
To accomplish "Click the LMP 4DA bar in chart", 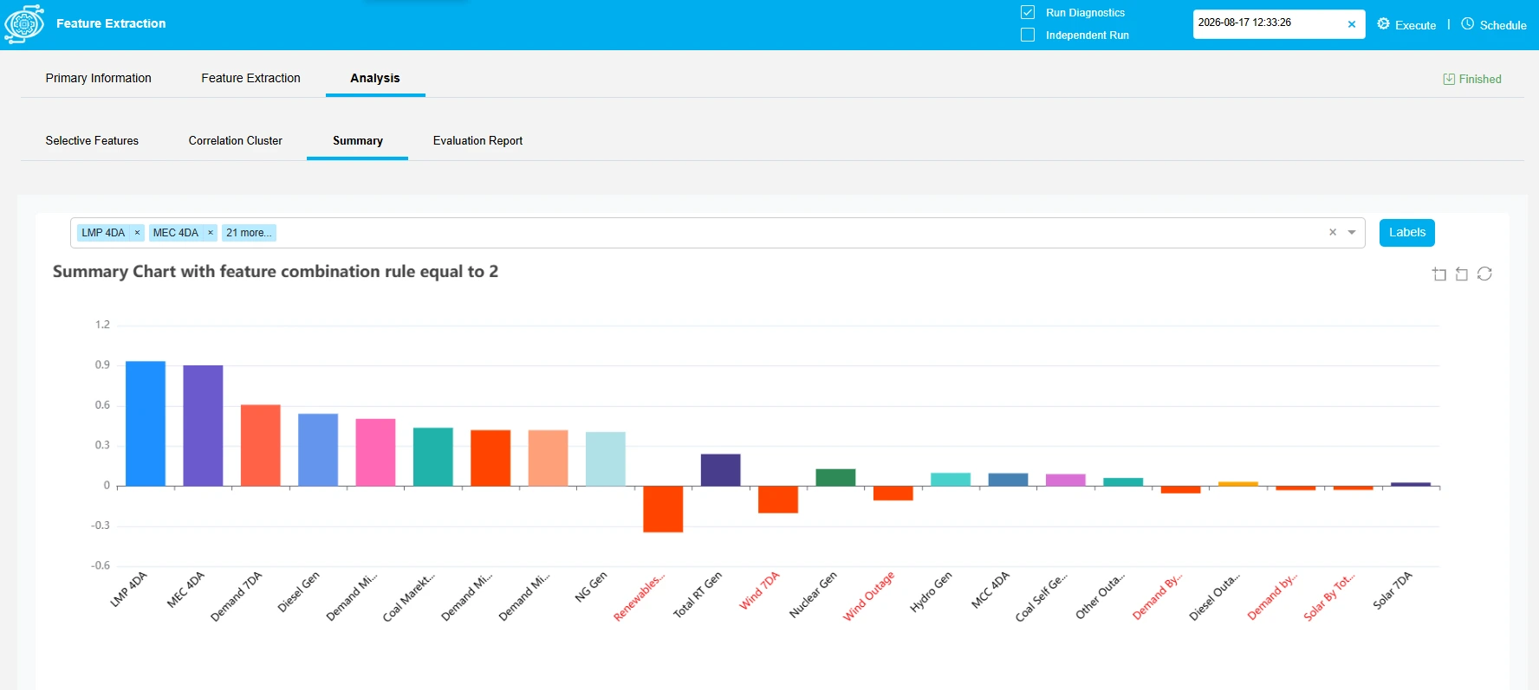I will coord(146,423).
